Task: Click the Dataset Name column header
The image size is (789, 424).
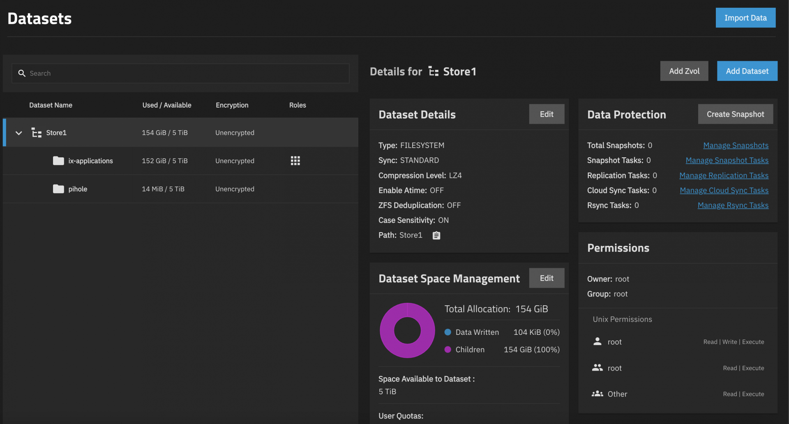Action: coord(51,105)
